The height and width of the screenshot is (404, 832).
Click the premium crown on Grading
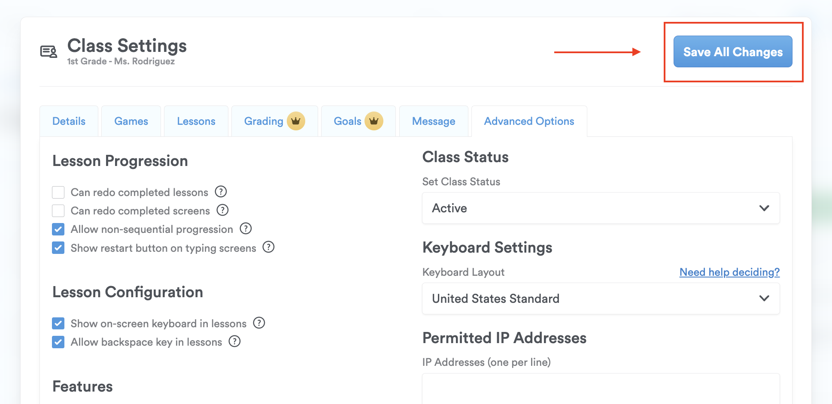tap(296, 121)
